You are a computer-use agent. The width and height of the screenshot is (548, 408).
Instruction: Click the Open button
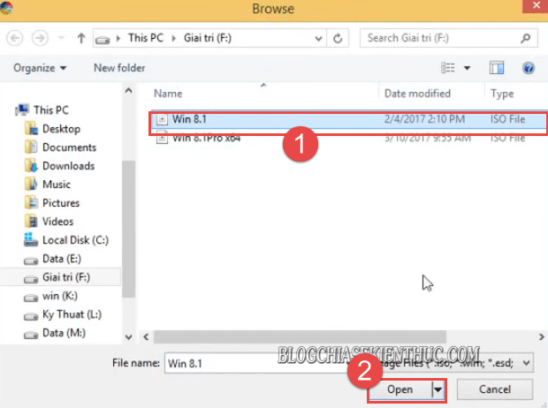[400, 389]
